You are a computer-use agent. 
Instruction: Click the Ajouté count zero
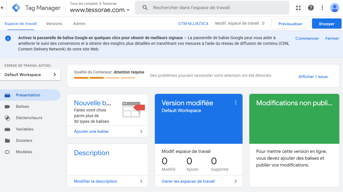(x=189, y=161)
